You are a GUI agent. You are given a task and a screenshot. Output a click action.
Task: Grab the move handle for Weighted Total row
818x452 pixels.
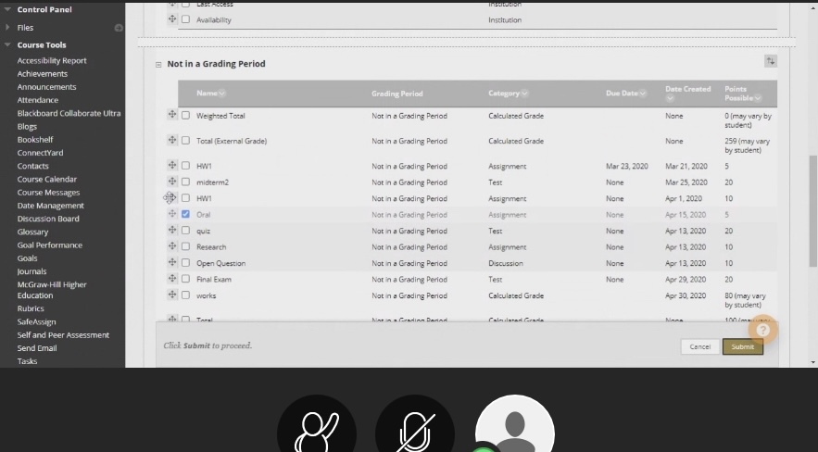tap(172, 114)
